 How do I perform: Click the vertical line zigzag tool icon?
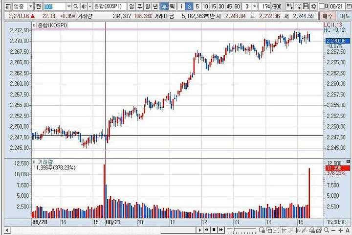298,230
